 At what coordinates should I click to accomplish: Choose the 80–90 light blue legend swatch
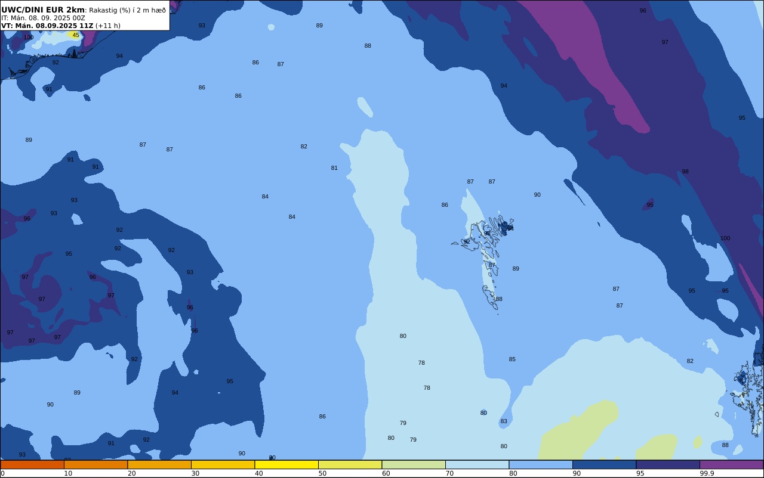[x=541, y=464]
